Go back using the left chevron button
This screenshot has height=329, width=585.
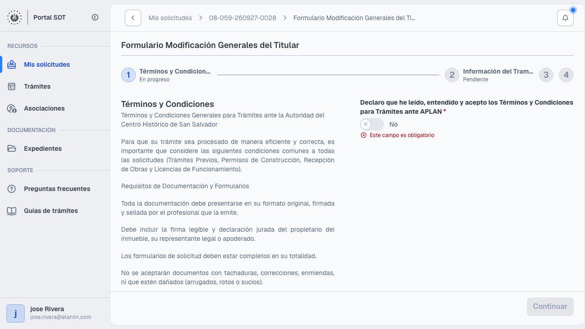[x=133, y=18]
